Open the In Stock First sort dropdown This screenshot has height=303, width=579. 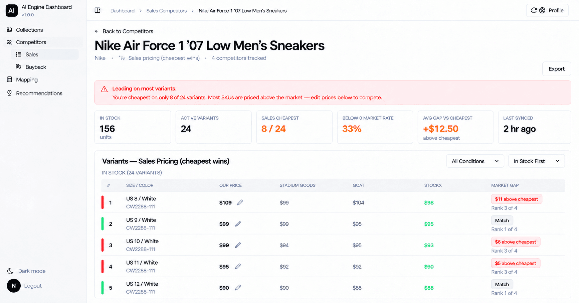(x=537, y=161)
